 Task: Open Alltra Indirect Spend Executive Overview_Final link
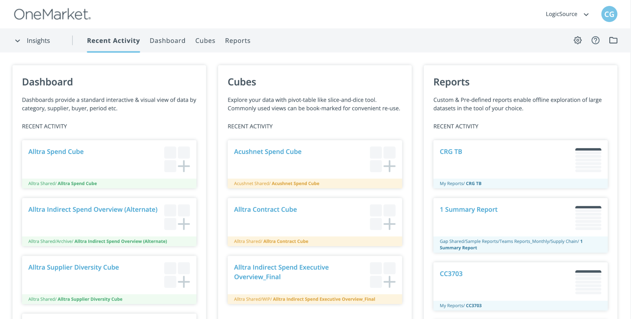coord(281,272)
